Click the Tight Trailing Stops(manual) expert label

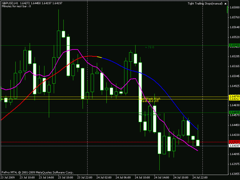coord(205,3)
